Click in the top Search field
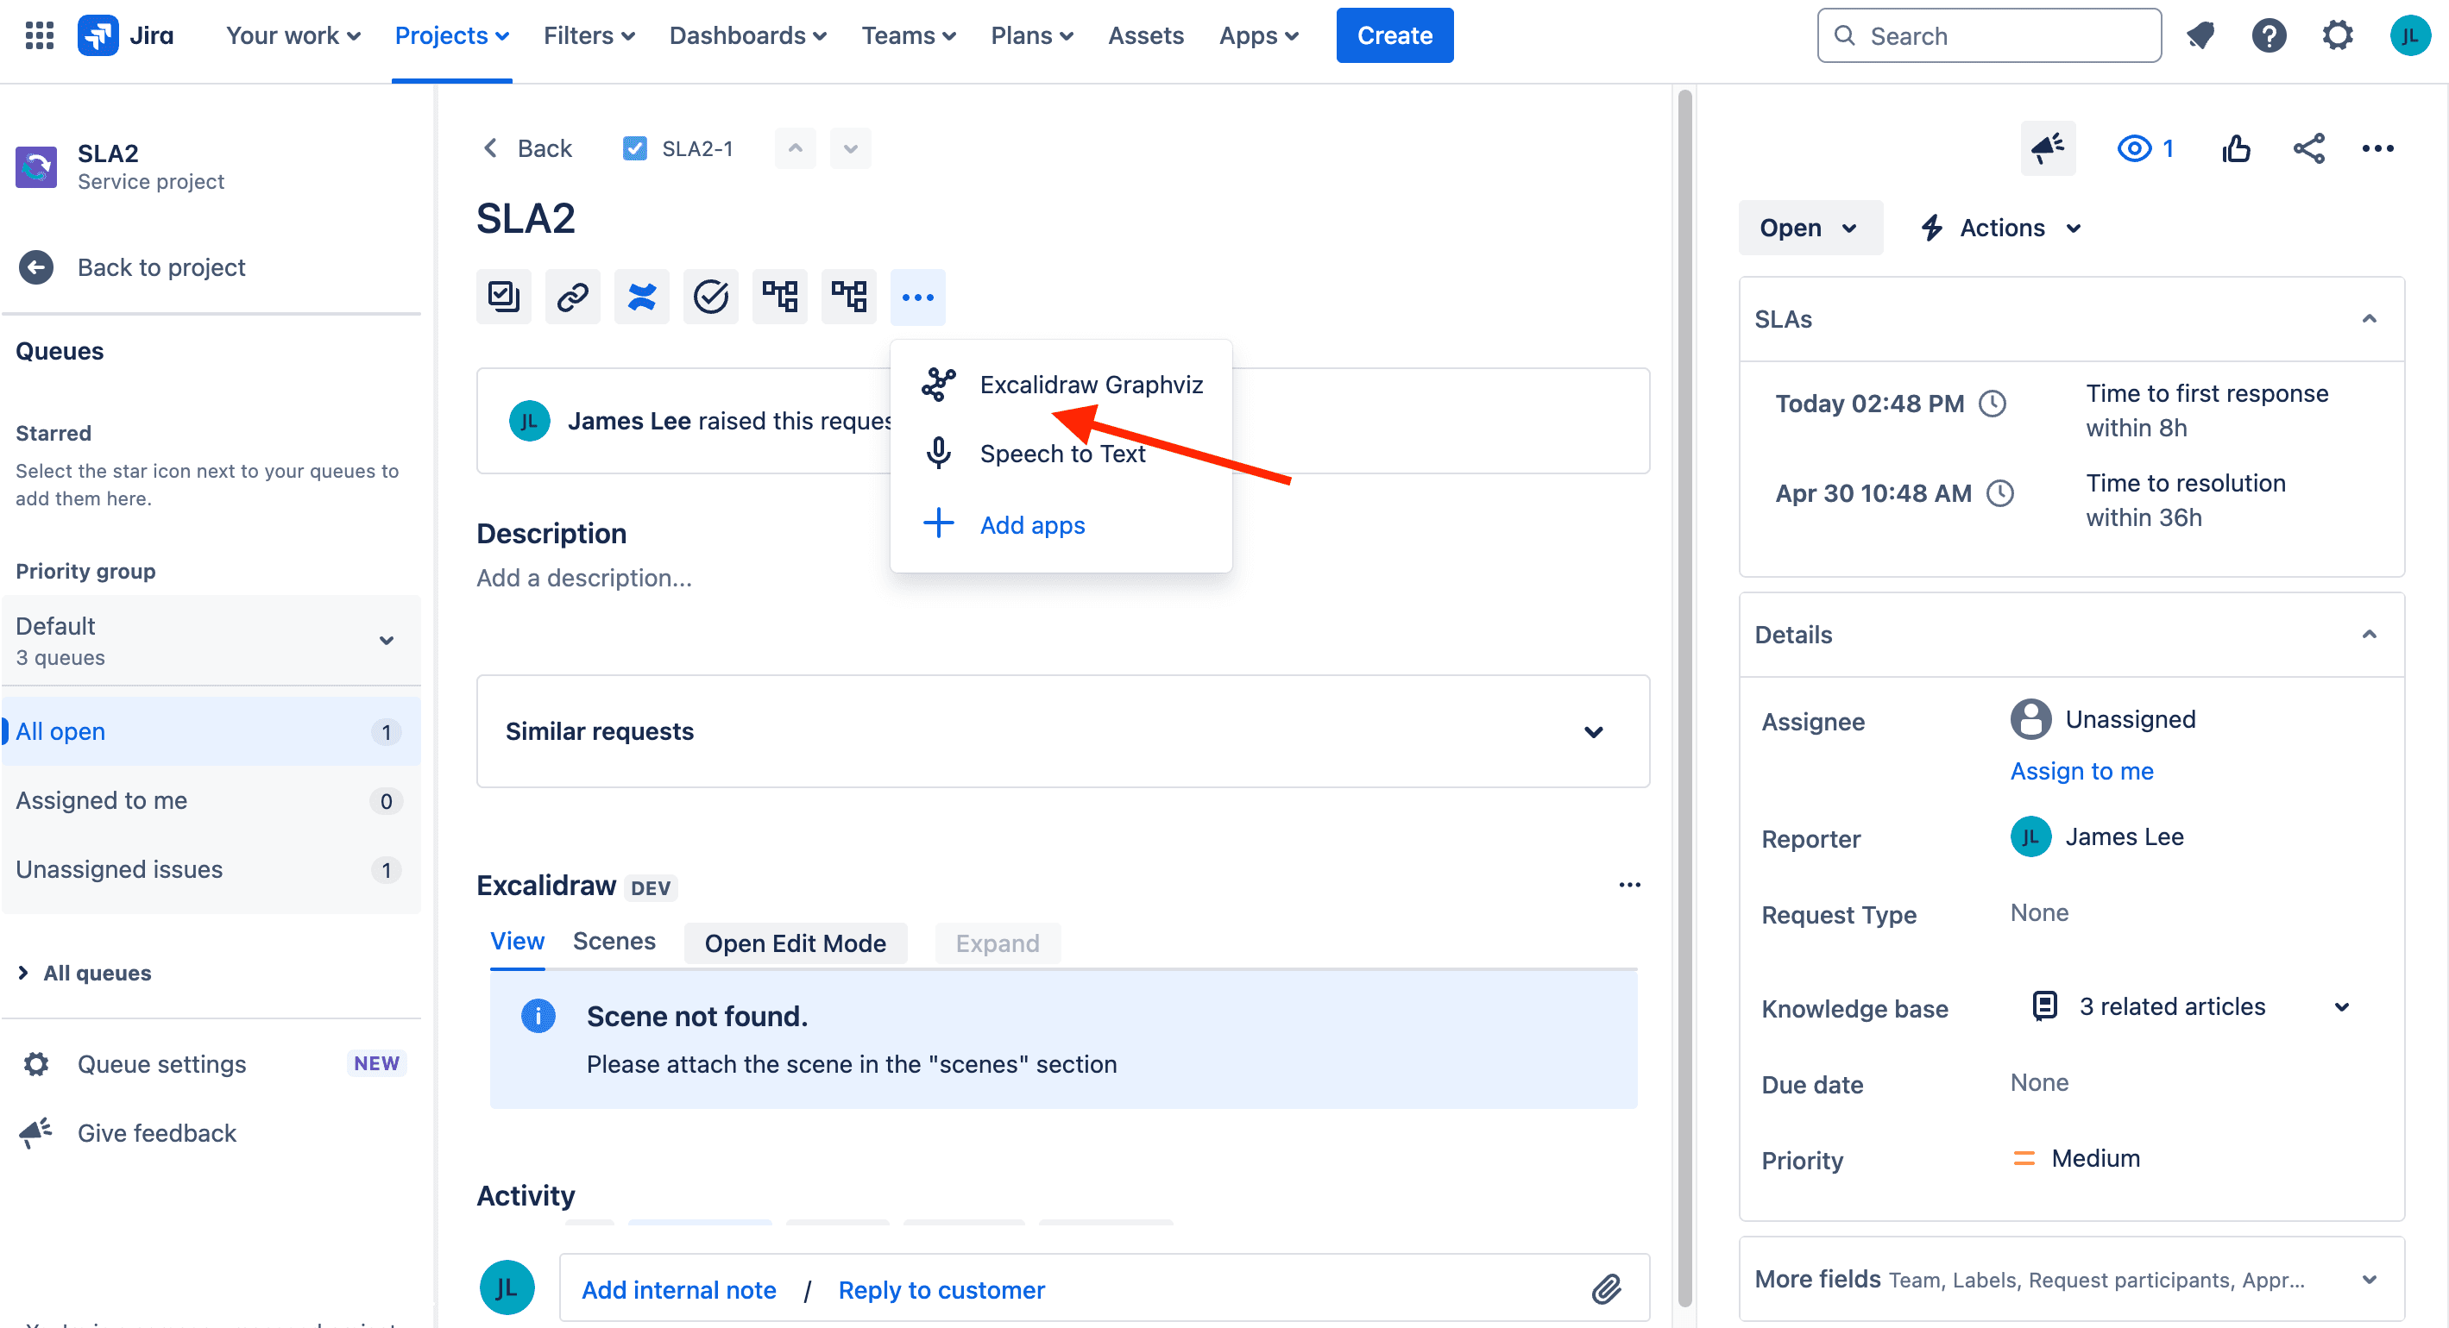 click(1989, 35)
